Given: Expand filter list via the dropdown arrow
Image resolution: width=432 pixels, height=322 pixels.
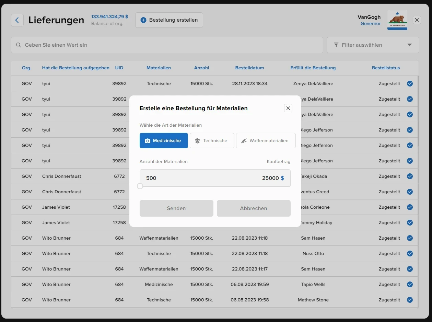Looking at the screenshot, I should coord(409,45).
